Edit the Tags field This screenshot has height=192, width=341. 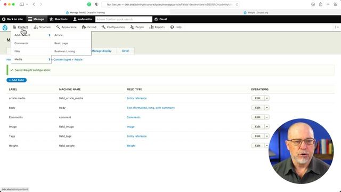tap(258, 136)
